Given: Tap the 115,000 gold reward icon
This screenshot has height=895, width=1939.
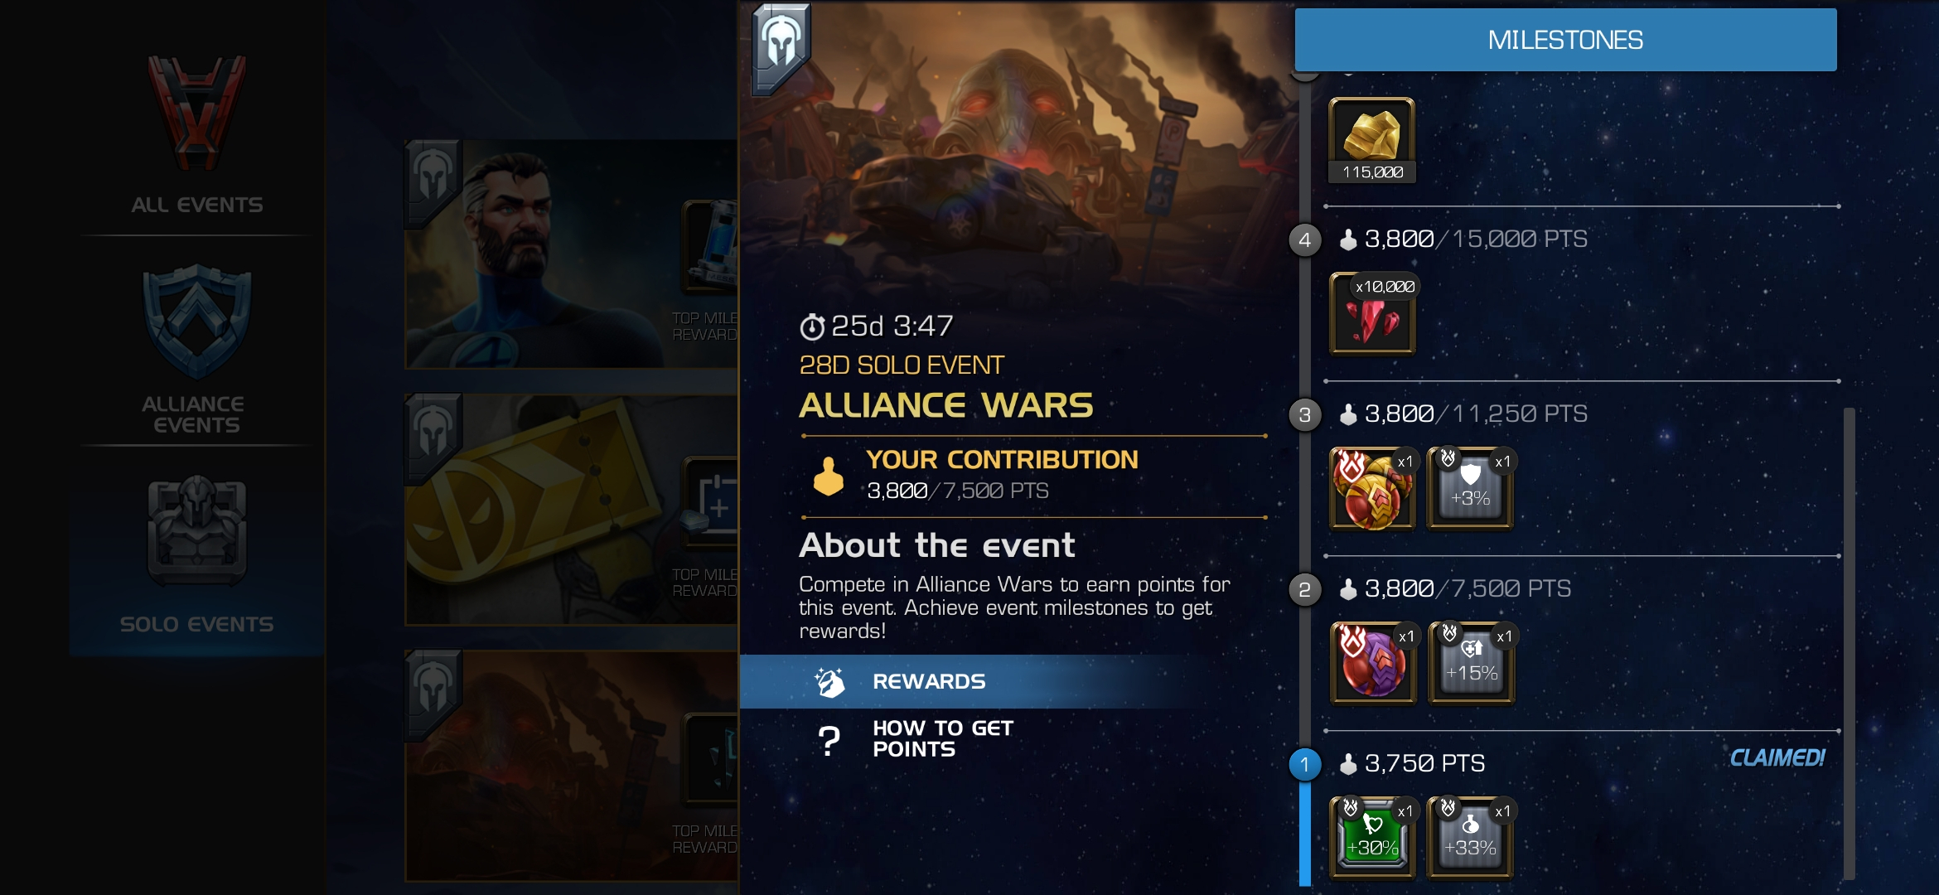Looking at the screenshot, I should tap(1372, 140).
